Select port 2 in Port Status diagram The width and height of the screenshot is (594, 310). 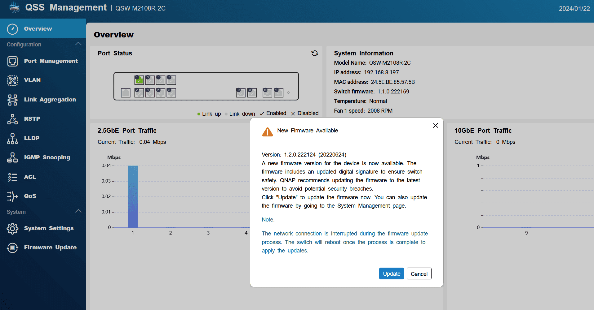(139, 93)
